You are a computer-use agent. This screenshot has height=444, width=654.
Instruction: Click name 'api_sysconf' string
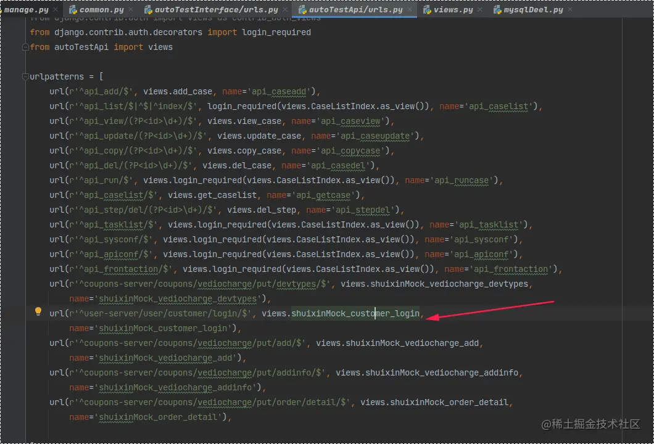coord(481,239)
